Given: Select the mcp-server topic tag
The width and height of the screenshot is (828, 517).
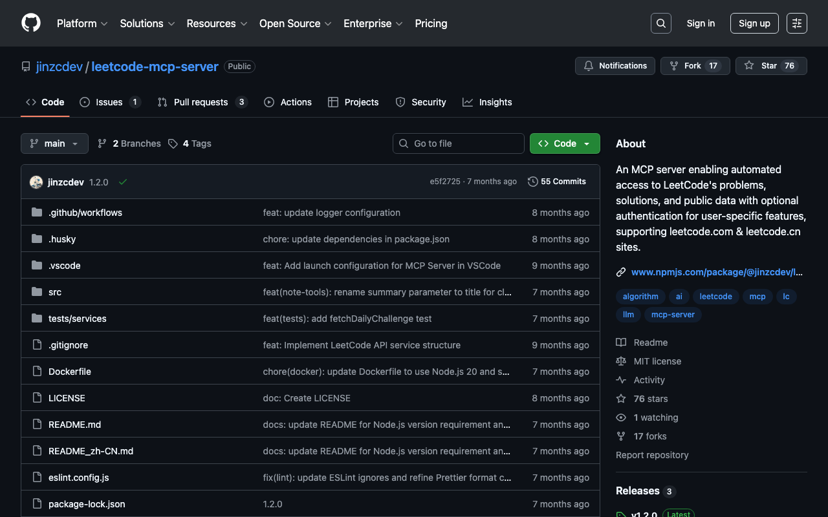Looking at the screenshot, I should click(673, 315).
